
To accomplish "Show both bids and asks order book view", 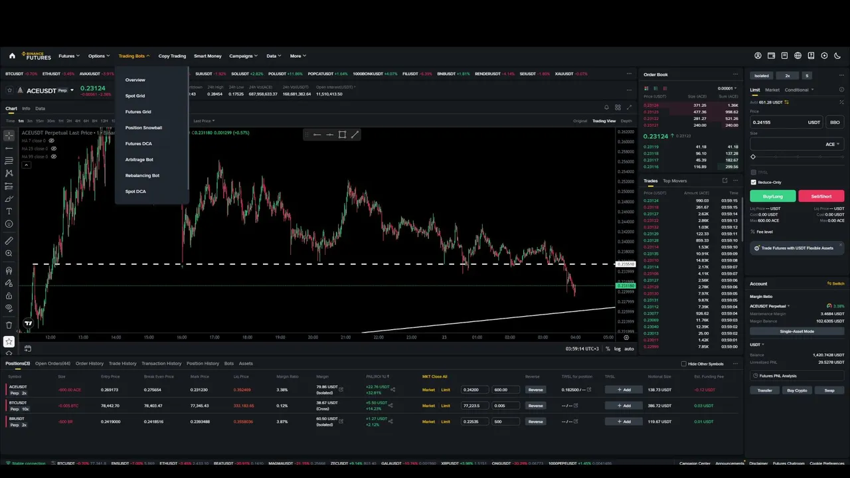I will click(647, 88).
